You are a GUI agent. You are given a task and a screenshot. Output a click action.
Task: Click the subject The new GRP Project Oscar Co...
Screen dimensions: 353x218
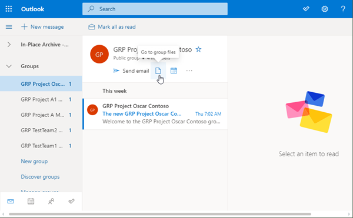(142, 114)
